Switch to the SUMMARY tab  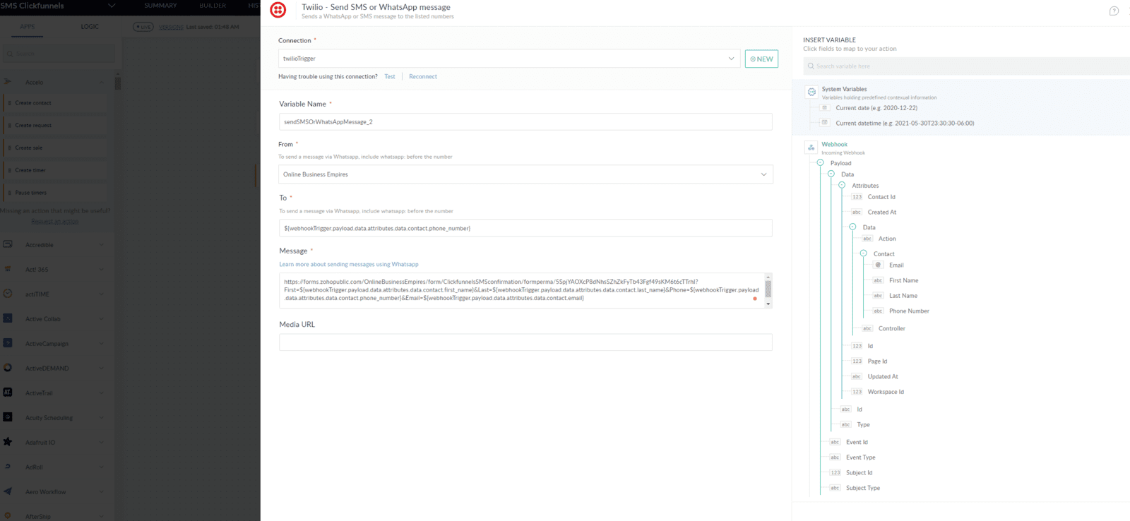[x=161, y=6]
